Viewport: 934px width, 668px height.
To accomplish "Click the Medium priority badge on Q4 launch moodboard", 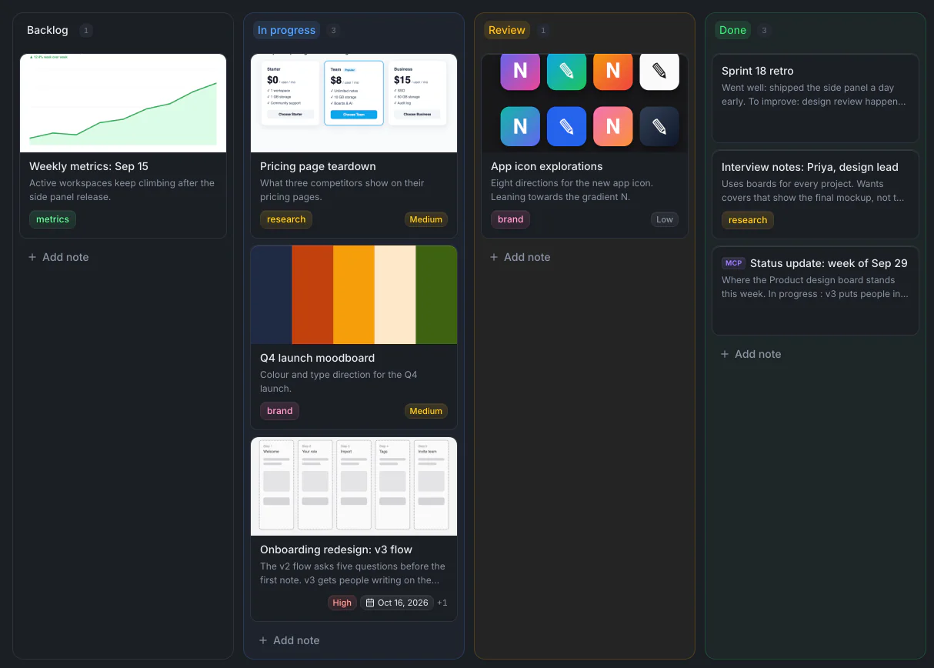I will coord(426,411).
